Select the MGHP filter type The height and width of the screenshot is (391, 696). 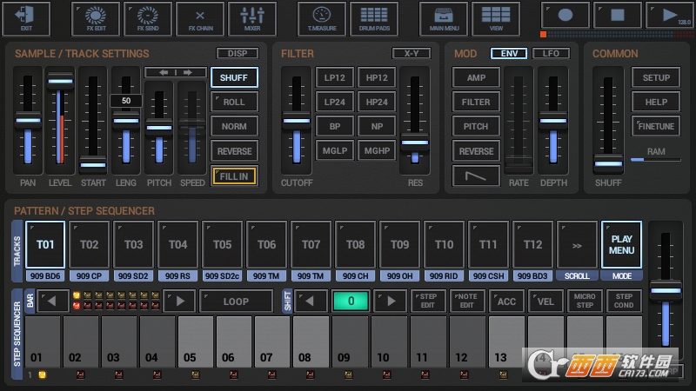(377, 150)
